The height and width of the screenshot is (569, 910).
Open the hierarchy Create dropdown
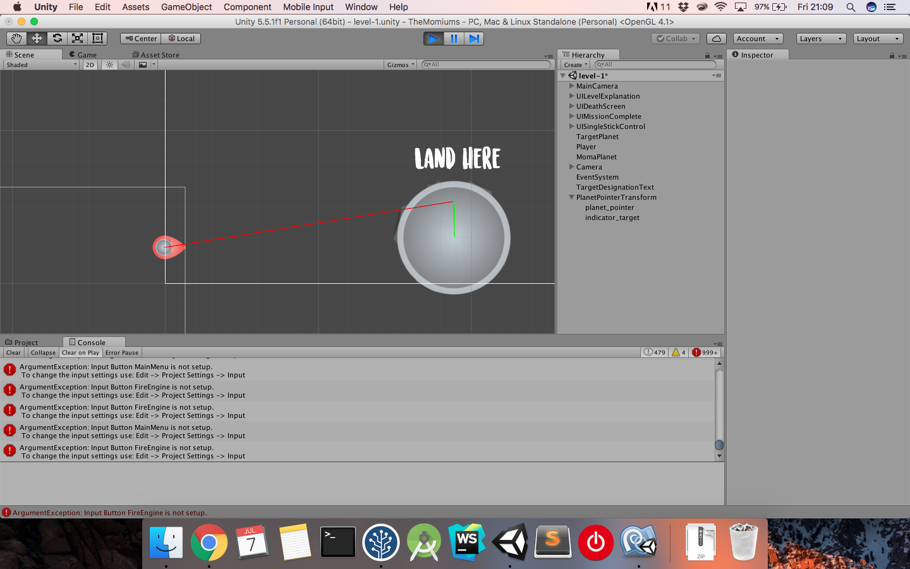click(x=576, y=64)
